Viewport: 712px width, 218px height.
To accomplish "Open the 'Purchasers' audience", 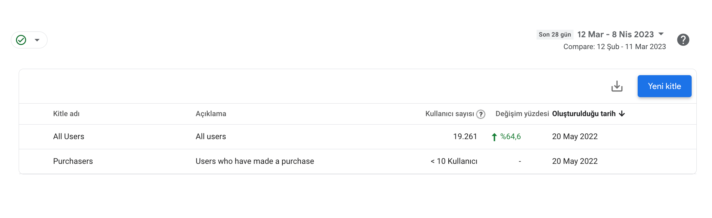I will coord(73,161).
